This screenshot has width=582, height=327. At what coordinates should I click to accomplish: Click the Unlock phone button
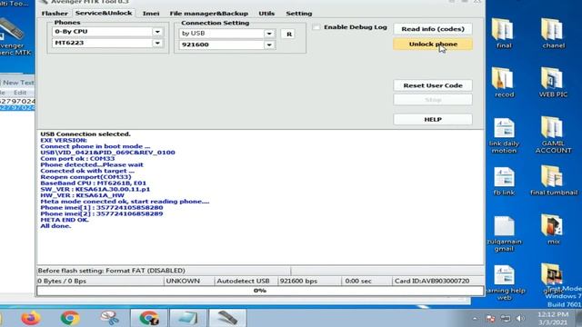tap(433, 45)
